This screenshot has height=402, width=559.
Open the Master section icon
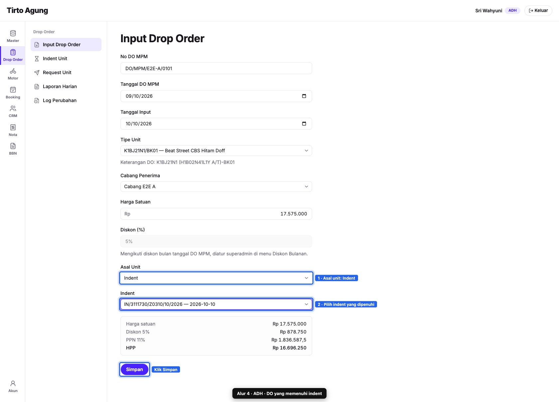point(13,33)
